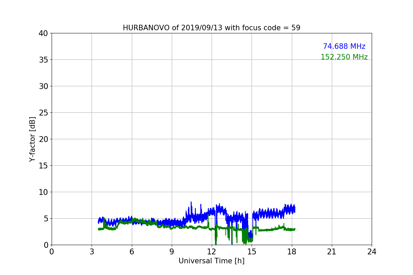
Task: Click y-axis tick value 35
Action: click(43, 60)
